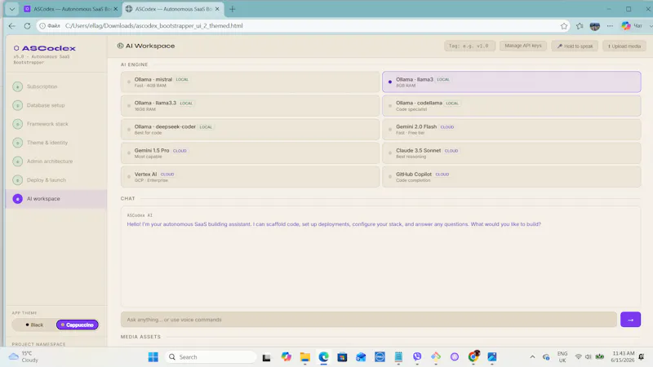Screen dimensions: 653x367
Task: Select the Claude 3.5 Sonnet engine card
Action: click(512, 153)
